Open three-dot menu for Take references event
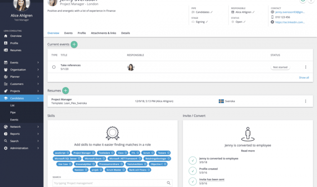The width and height of the screenshot is (317, 187). point(306,67)
